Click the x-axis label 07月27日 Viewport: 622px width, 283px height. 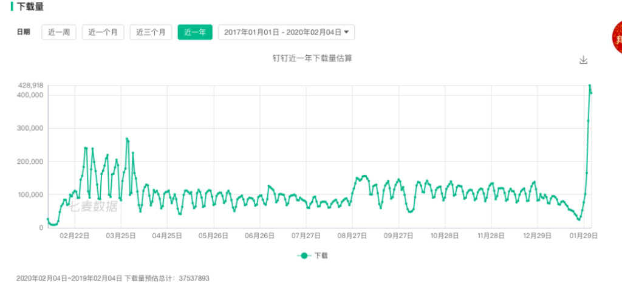coord(306,236)
